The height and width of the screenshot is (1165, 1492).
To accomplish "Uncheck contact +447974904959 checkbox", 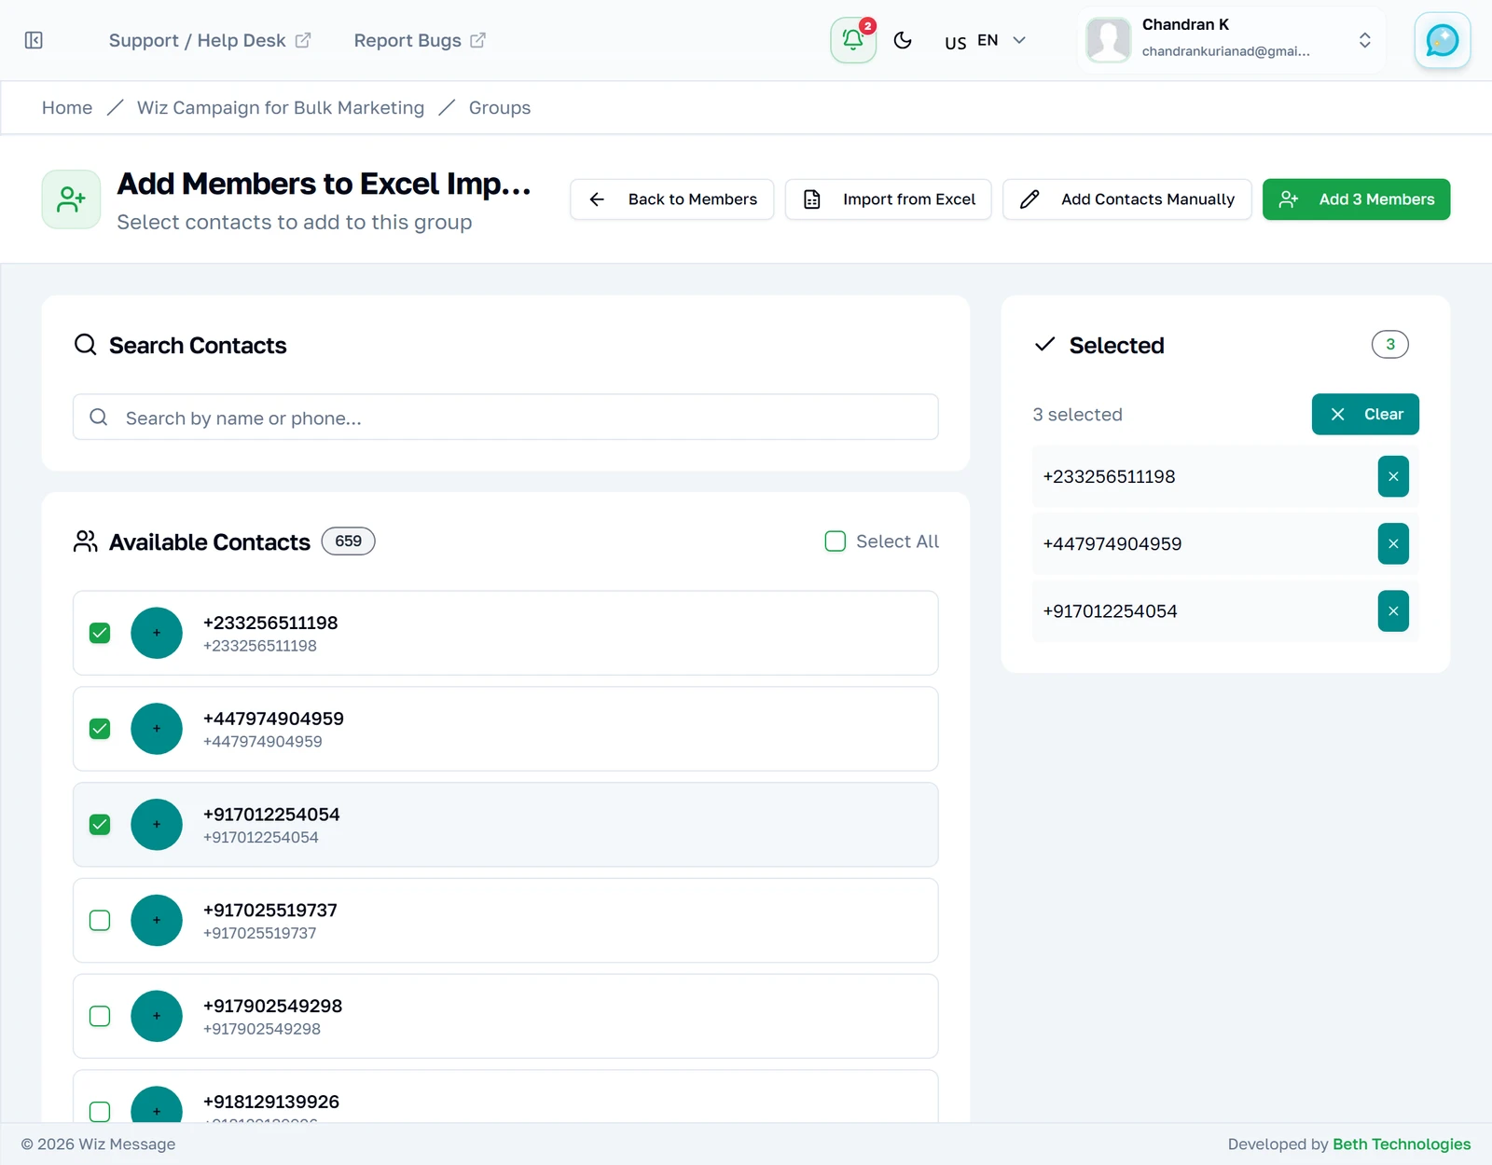I will pos(100,729).
